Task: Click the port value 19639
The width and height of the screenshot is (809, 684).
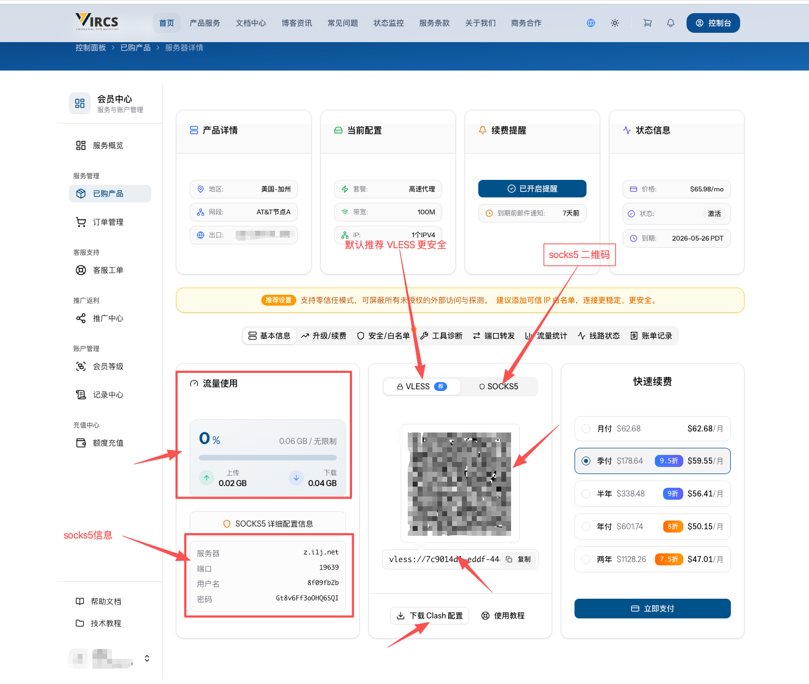Action: coord(329,568)
